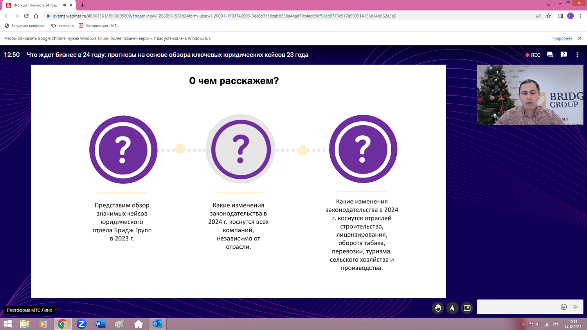Screen dimensions: 587x330
Task: Click the REC recording indicator
Action: pos(533,55)
